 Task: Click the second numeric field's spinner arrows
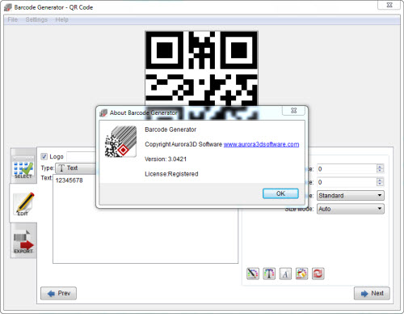[x=380, y=182]
